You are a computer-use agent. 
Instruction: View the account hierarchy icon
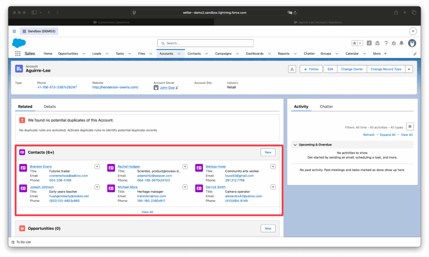tap(292, 69)
